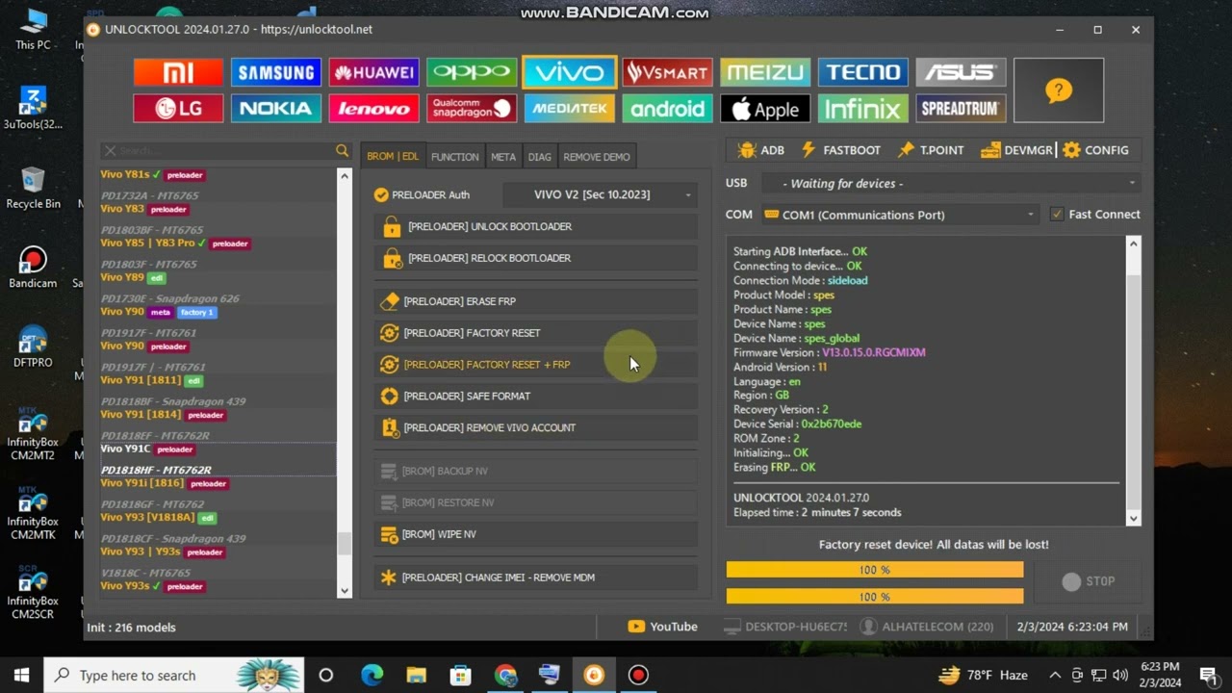Select the Meizu brand tile
This screenshot has width=1232, height=693.
click(765, 72)
